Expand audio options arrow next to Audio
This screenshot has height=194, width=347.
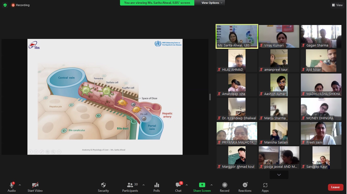[20, 185]
